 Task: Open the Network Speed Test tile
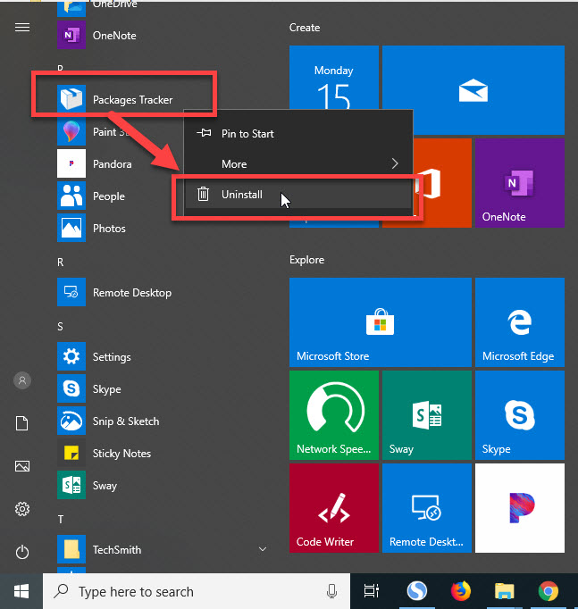coord(334,415)
